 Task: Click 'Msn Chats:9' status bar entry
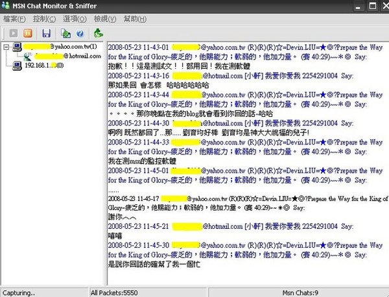300,293
